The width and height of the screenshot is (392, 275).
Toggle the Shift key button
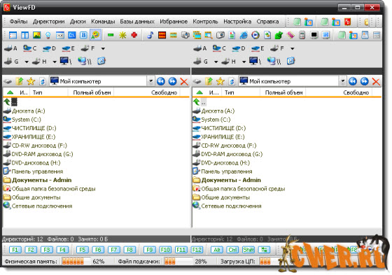(x=248, y=250)
